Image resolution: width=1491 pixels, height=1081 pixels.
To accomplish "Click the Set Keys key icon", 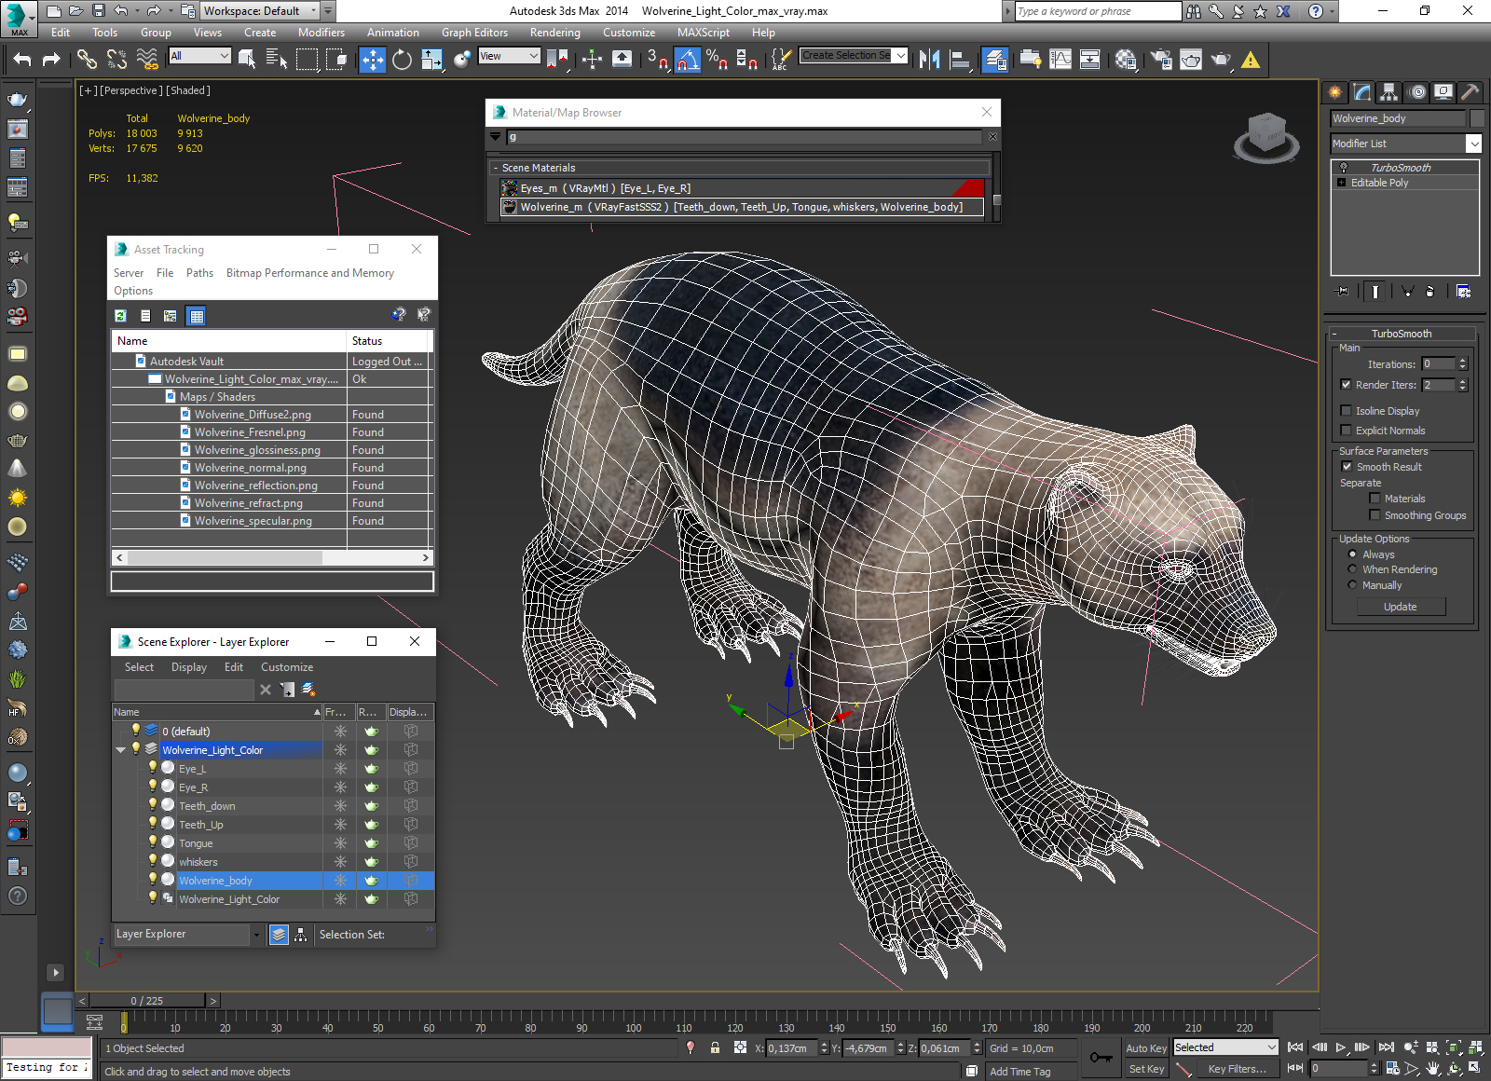I will [1101, 1058].
